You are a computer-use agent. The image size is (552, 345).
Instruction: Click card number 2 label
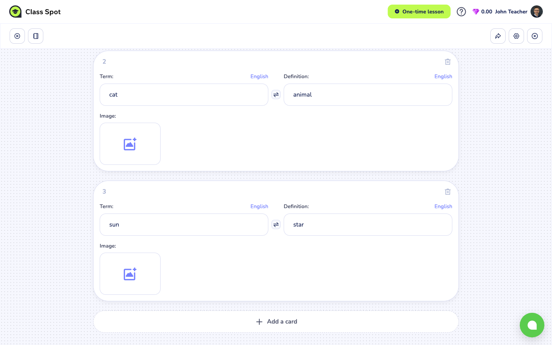104,61
